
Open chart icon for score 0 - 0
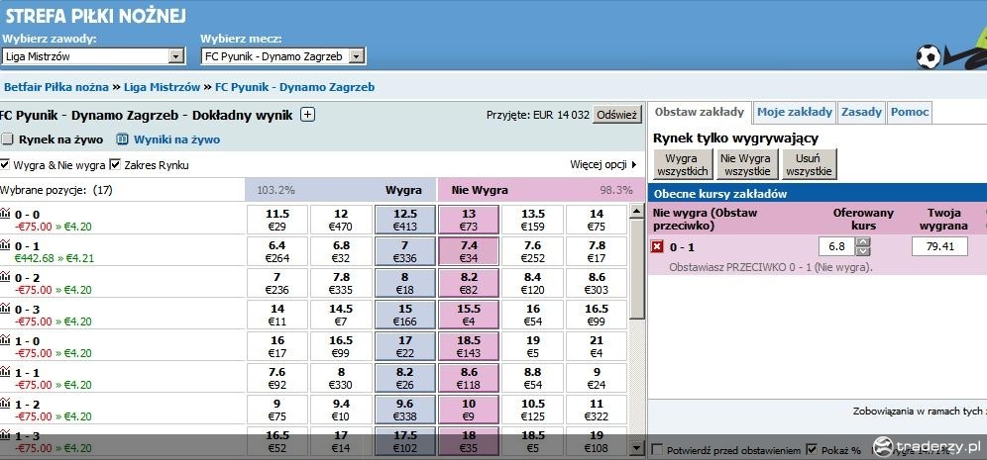tap(5, 213)
